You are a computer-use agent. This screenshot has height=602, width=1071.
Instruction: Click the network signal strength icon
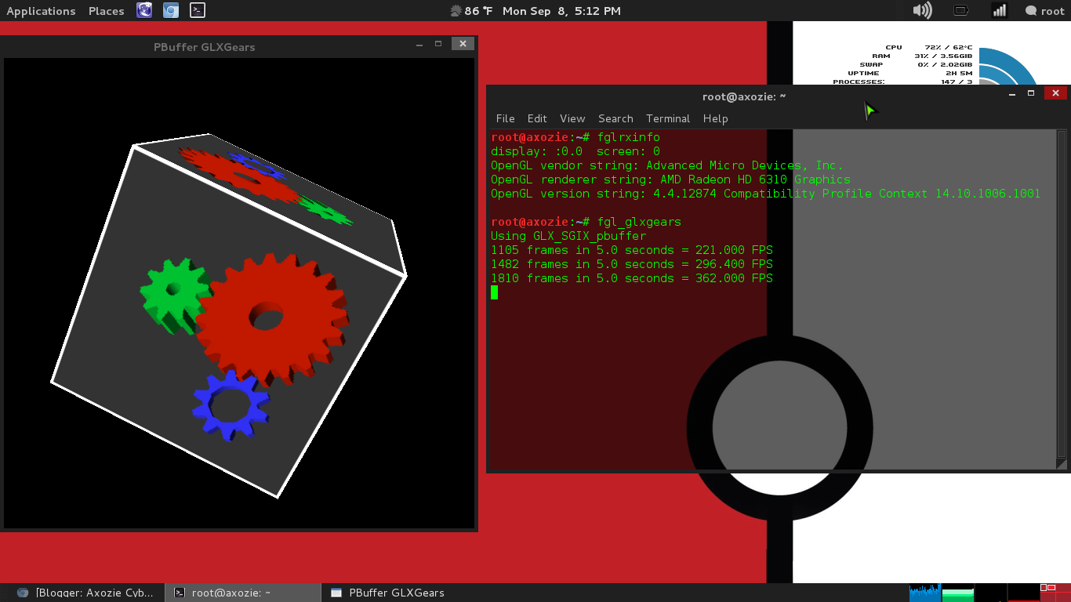(999, 10)
